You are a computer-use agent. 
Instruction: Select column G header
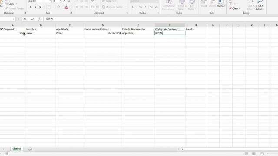pos(196,25)
